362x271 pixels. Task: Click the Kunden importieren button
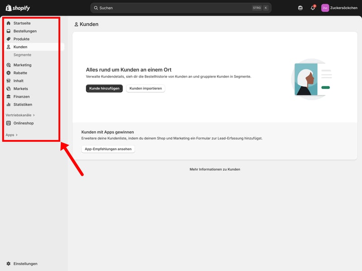(x=145, y=89)
